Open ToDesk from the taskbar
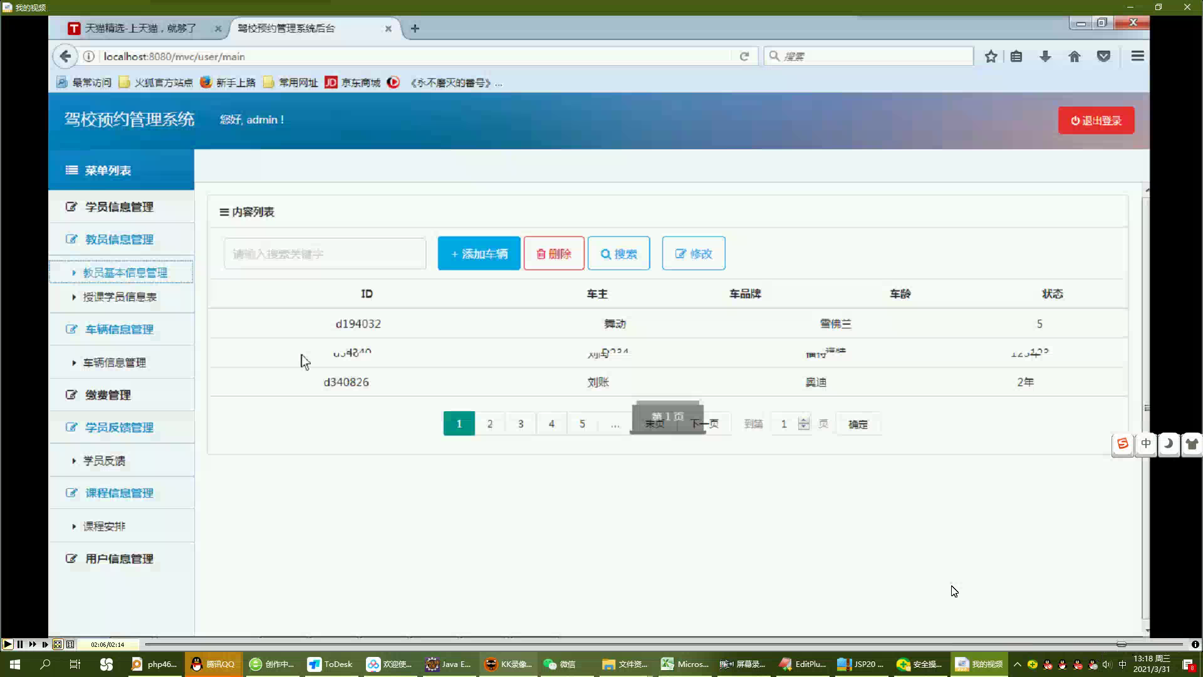 (331, 664)
